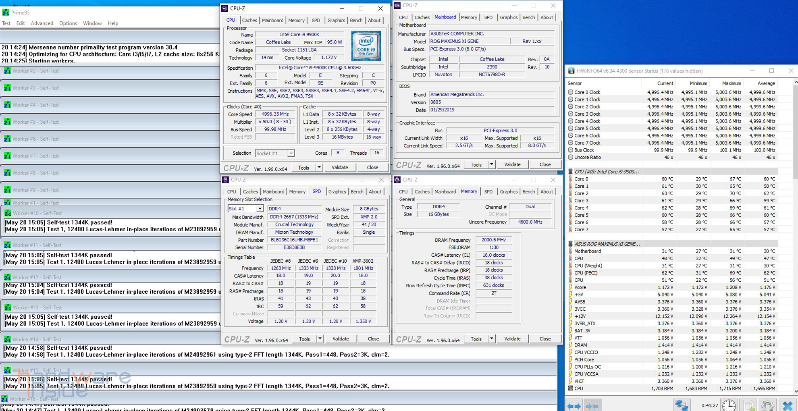Collapse the CPU [#0] Intel Core i9-9900 sensor group

click(x=570, y=172)
